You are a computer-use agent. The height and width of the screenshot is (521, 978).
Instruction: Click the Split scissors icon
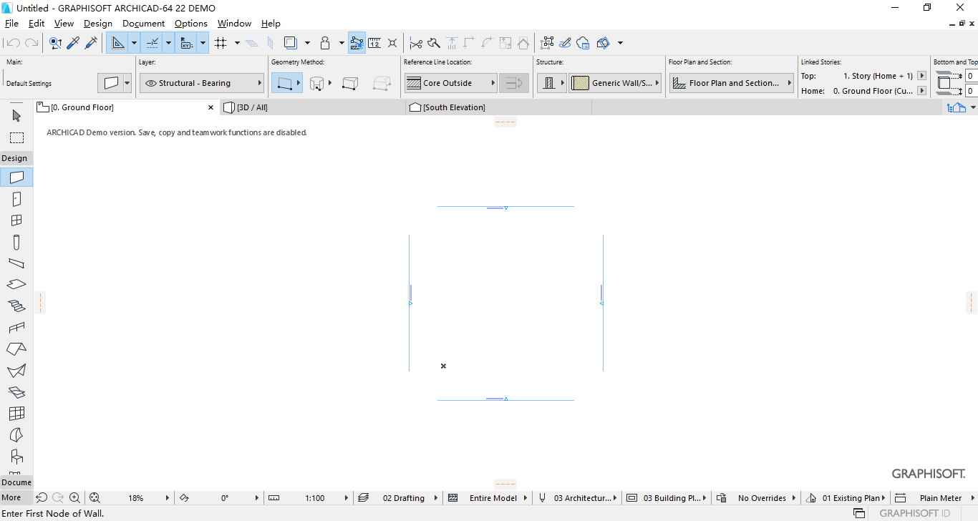415,43
